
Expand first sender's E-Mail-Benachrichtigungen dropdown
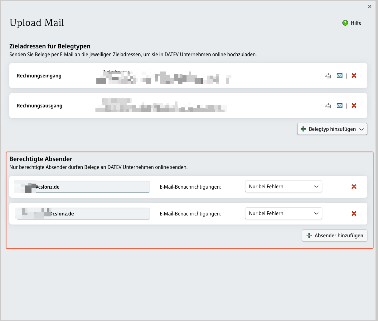(x=283, y=186)
